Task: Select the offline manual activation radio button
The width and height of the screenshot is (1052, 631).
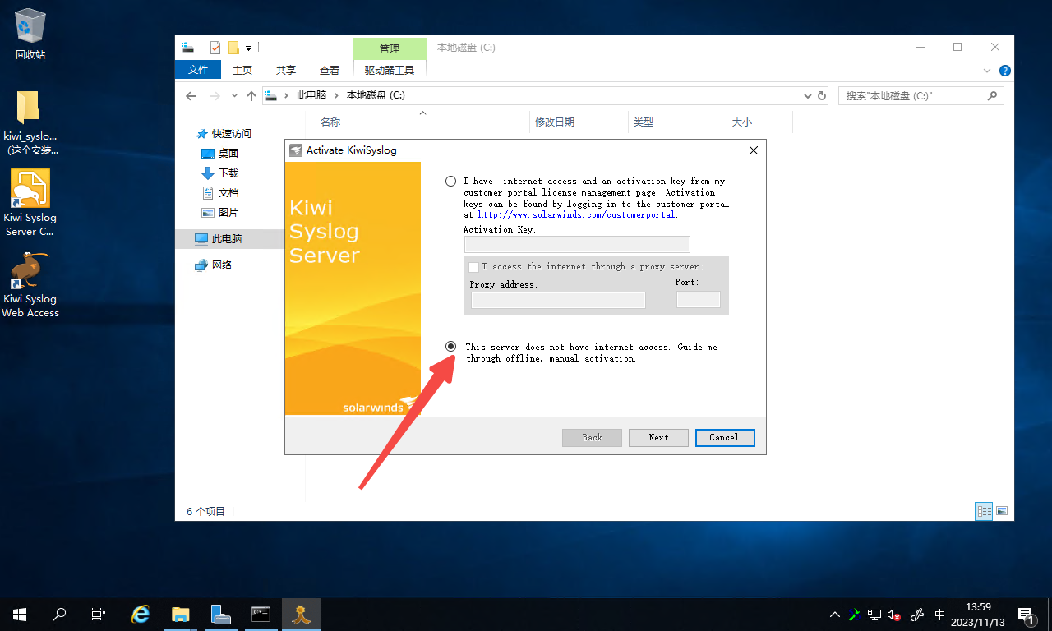Action: click(x=450, y=347)
